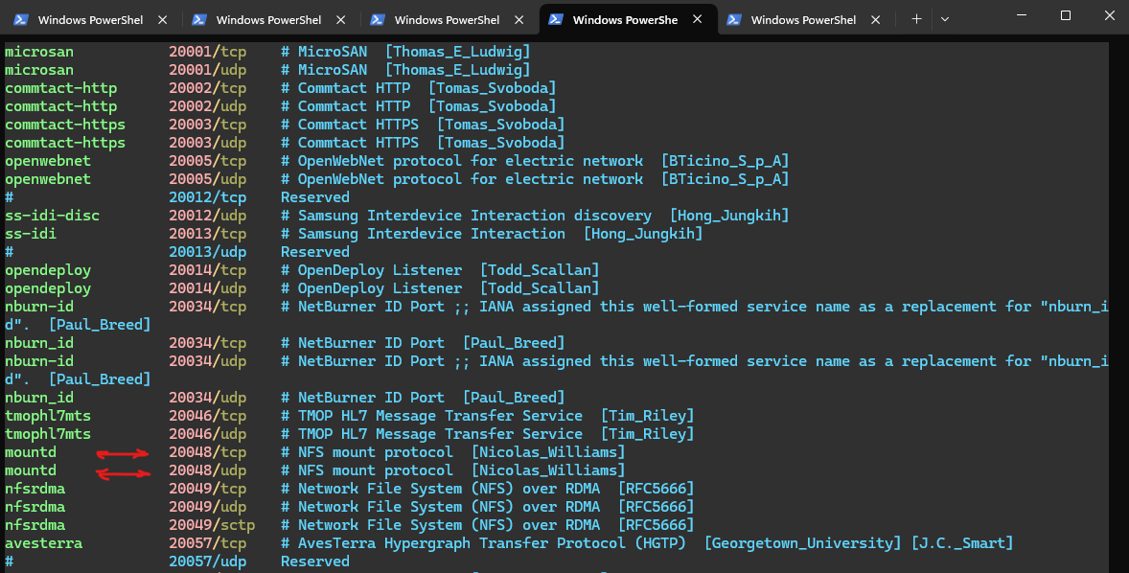Switch to the fifth Windows PowerShell tab
Viewport: 1129px width, 573px height.
pyautogui.click(x=803, y=20)
